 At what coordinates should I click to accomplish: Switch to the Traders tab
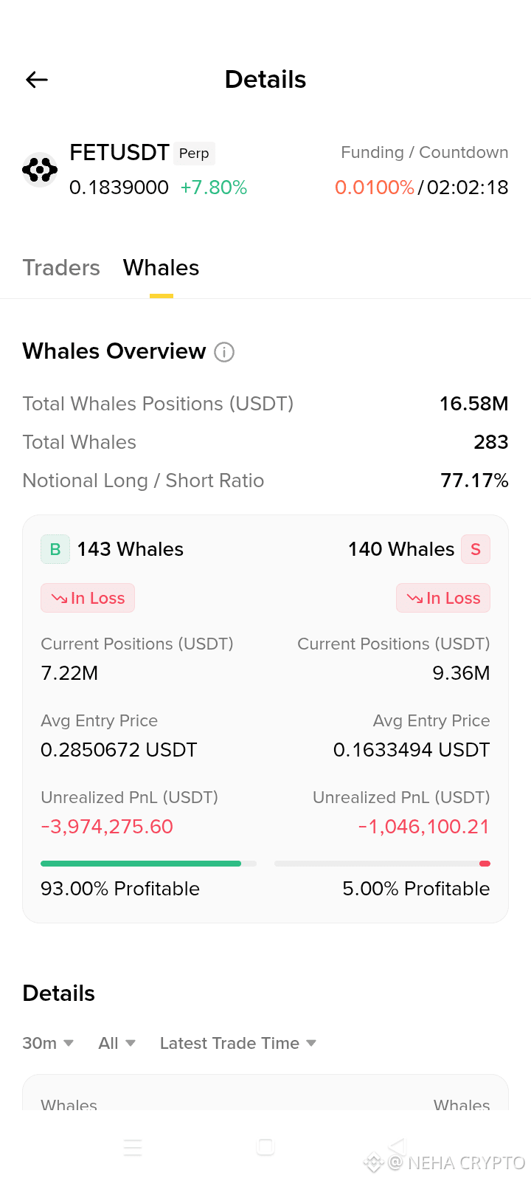pyautogui.click(x=61, y=268)
